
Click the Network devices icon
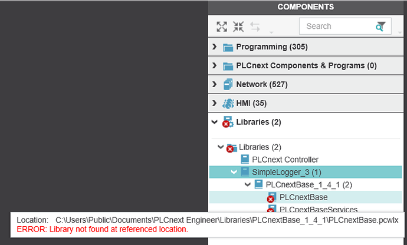click(x=228, y=84)
